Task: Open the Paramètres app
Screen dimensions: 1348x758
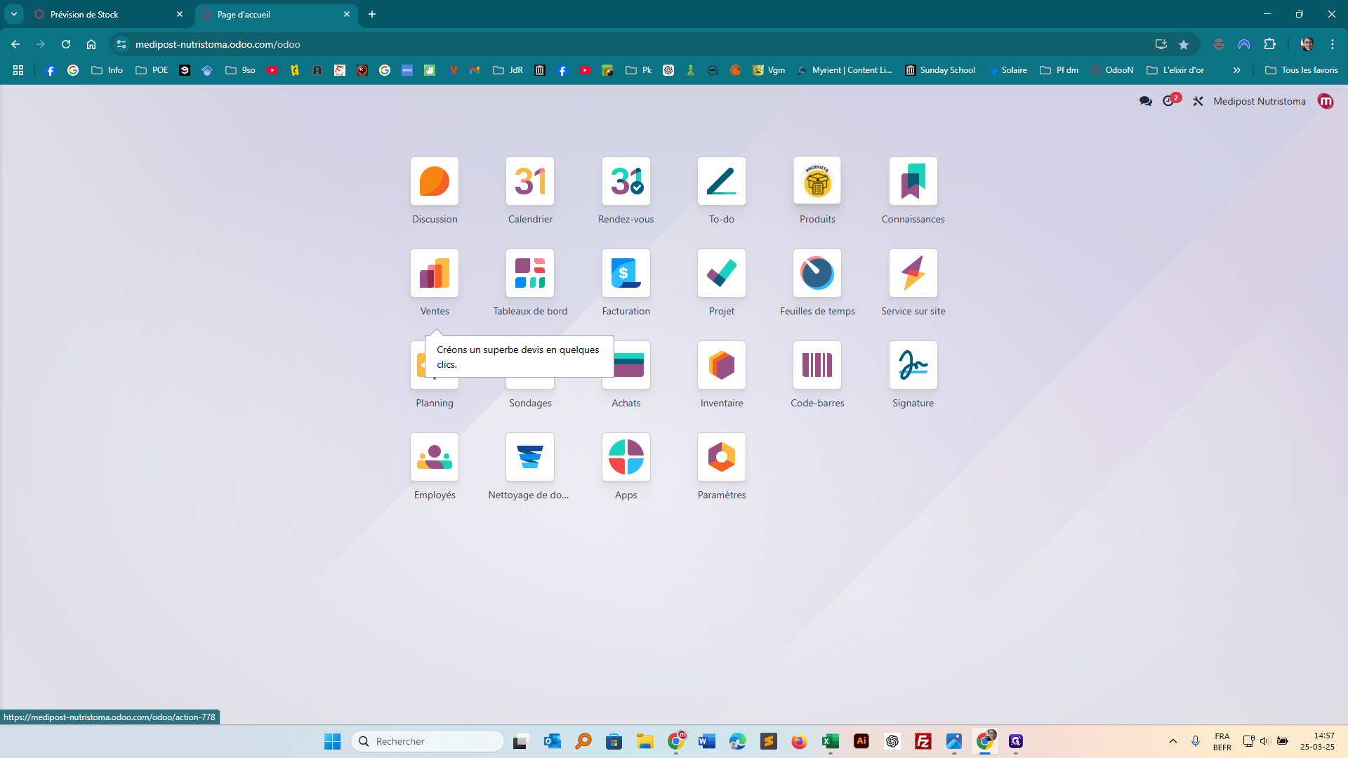Action: click(x=722, y=457)
